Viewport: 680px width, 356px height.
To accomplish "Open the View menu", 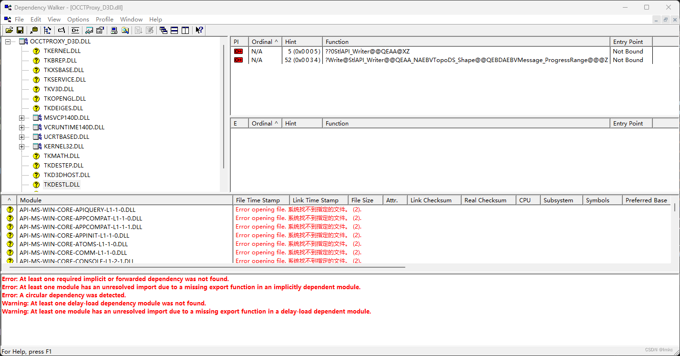I will tap(54, 19).
